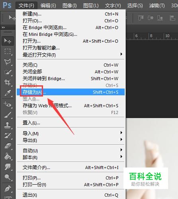
Task: Open the 图层(L) menu
Action: click(x=91, y=6)
